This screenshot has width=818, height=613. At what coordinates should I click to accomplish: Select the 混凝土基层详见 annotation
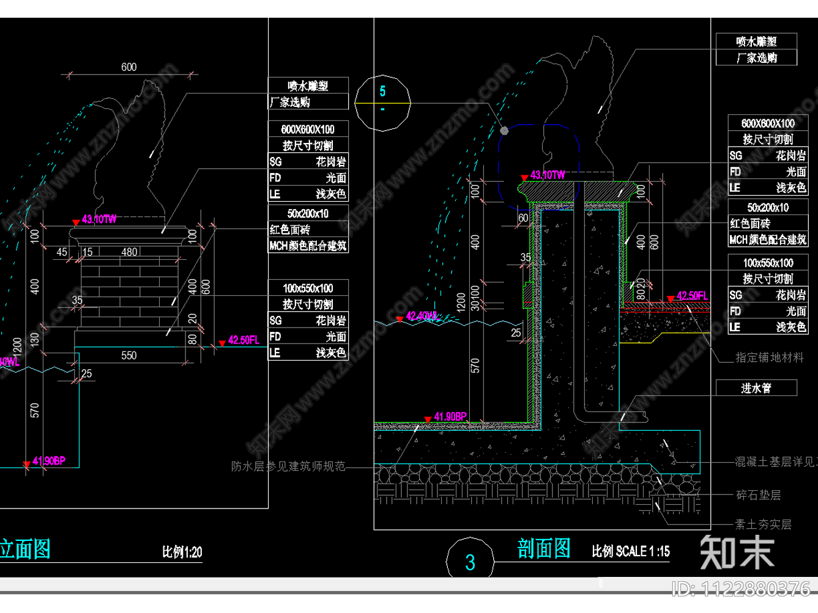[776, 462]
